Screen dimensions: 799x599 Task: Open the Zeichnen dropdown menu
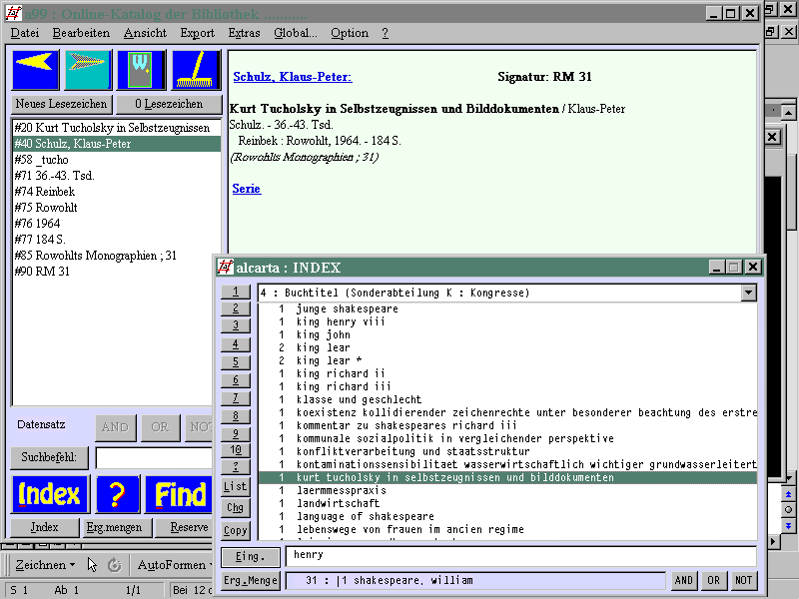pyautogui.click(x=46, y=565)
